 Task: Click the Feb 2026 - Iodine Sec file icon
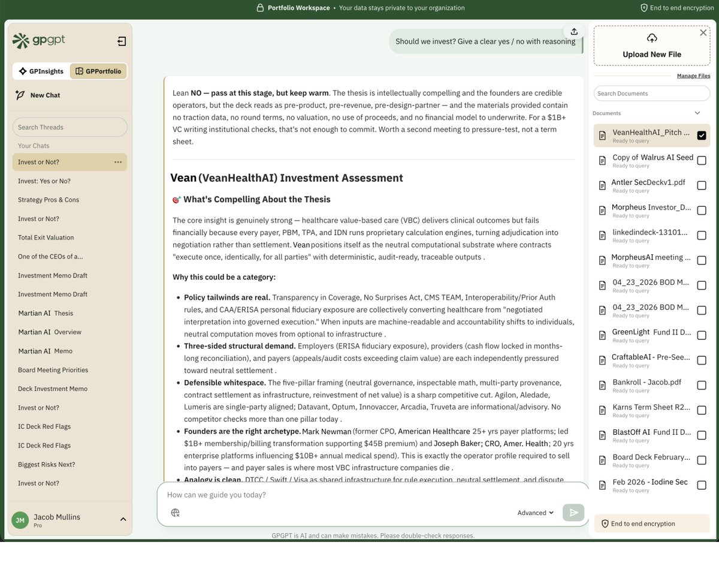(603, 485)
